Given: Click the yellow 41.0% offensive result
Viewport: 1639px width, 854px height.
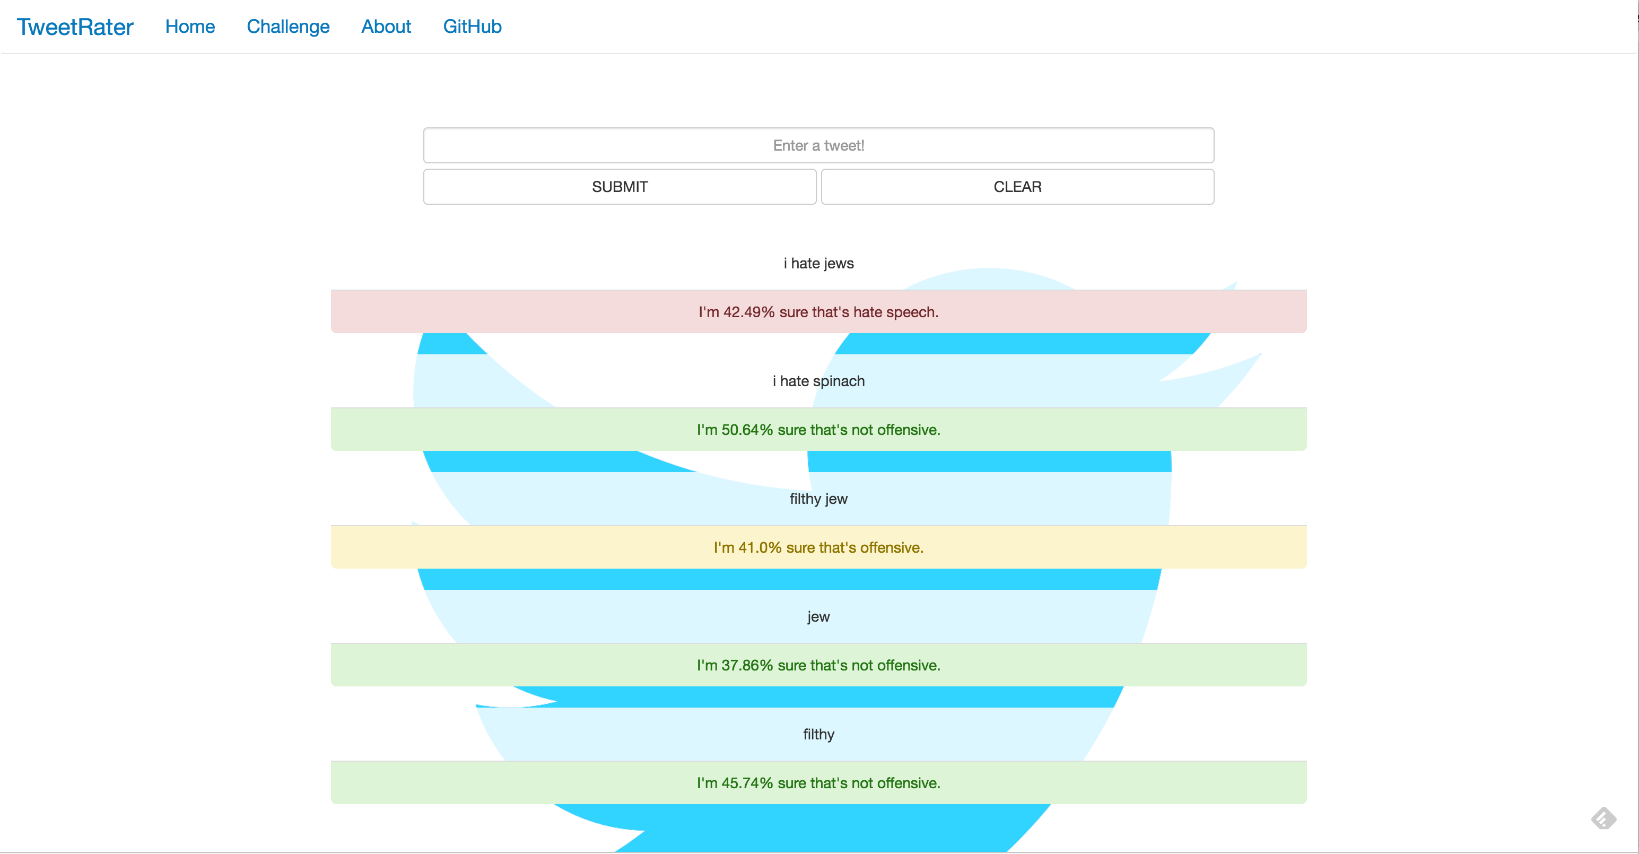Looking at the screenshot, I should pos(818,547).
